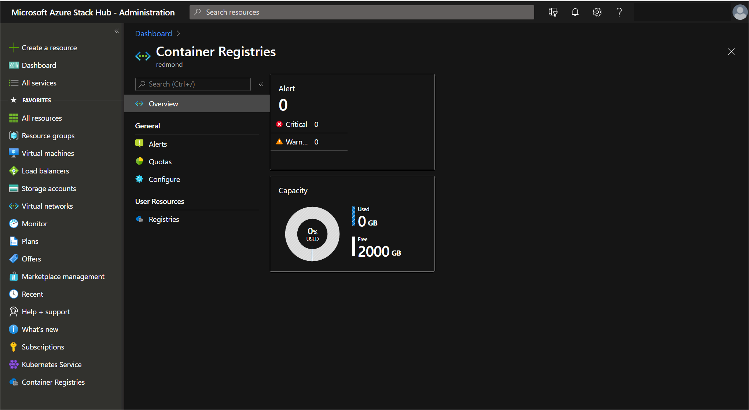The width and height of the screenshot is (749, 410).
Task: Open the Registries section under User Resources
Action: (x=164, y=219)
